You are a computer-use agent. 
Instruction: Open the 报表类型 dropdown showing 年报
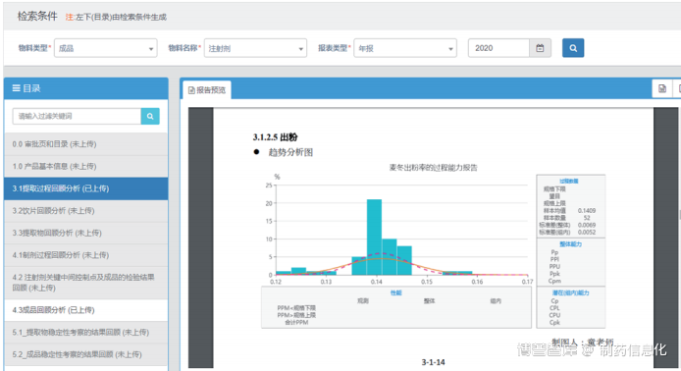[405, 48]
